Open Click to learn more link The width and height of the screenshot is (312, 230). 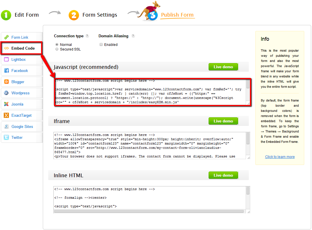[280, 157]
